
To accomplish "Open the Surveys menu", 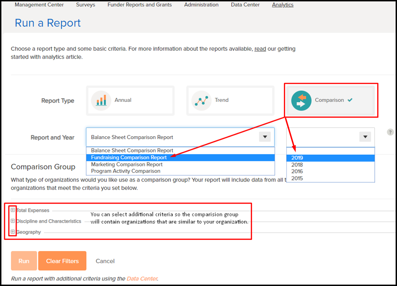I will tap(85, 5).
